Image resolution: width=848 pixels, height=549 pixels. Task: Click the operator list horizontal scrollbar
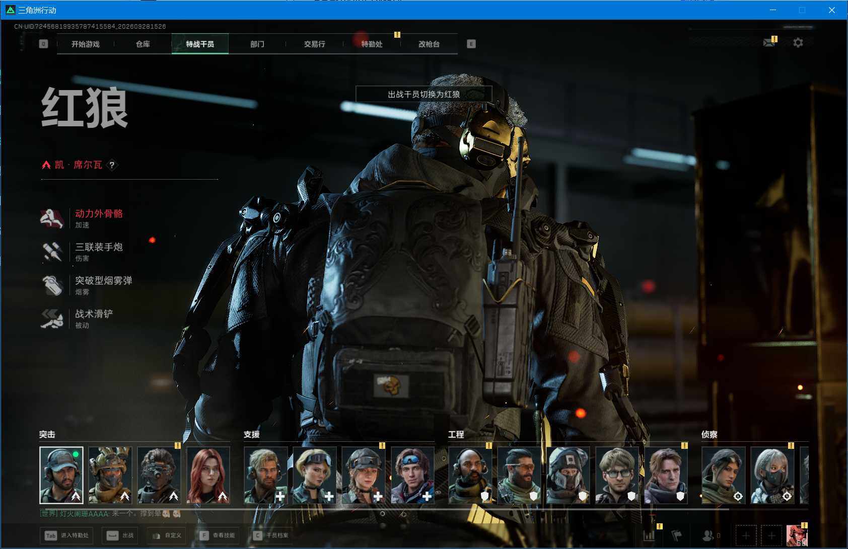384,509
